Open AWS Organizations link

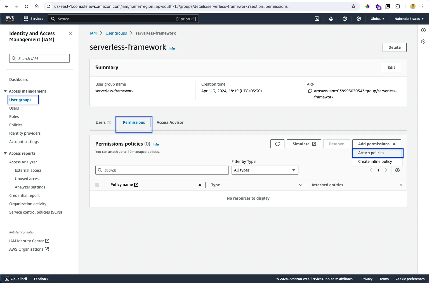pyautogui.click(x=29, y=249)
